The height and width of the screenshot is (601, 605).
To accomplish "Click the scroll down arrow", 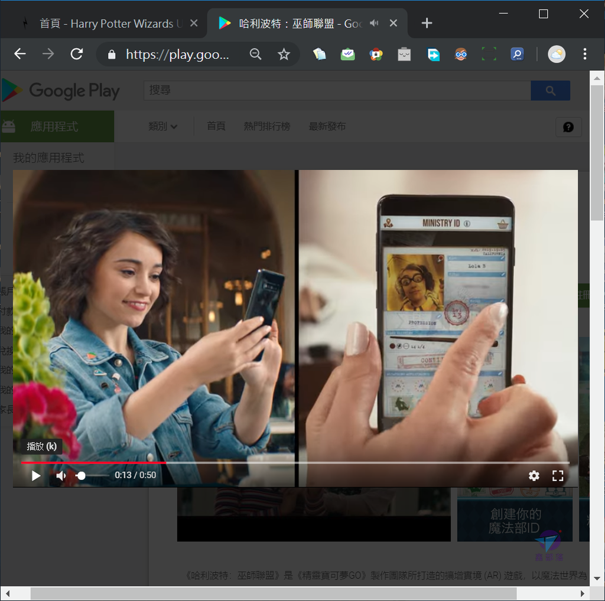I will click(597, 578).
